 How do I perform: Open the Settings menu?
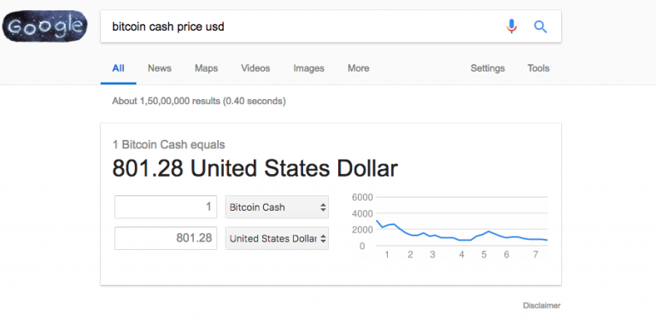click(488, 68)
